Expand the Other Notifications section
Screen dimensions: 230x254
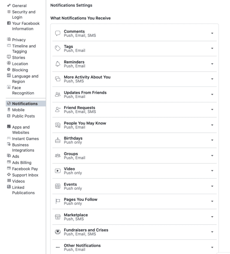tap(212, 247)
